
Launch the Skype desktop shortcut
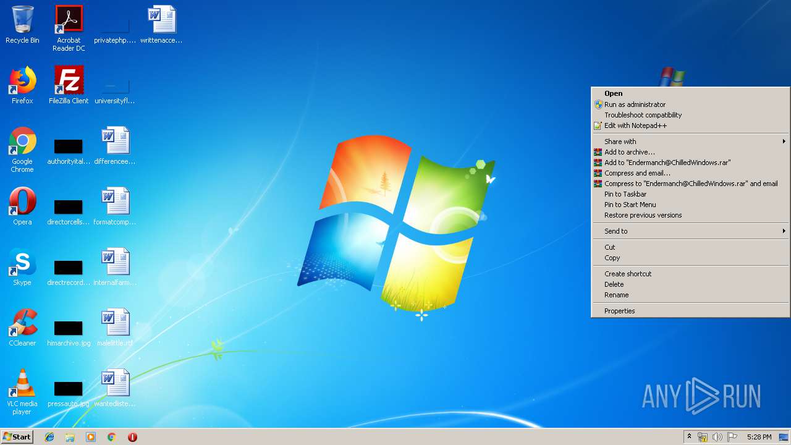point(22,267)
